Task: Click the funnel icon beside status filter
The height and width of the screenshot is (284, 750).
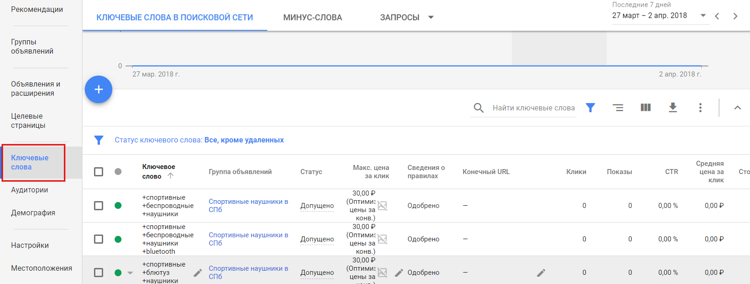Action: [99, 140]
